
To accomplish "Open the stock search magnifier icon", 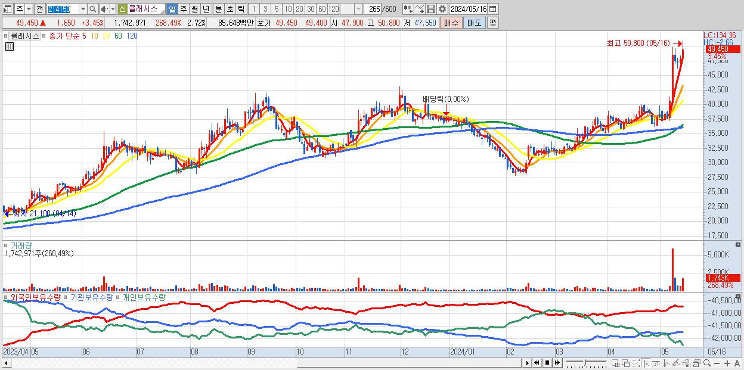I will 92,9.
